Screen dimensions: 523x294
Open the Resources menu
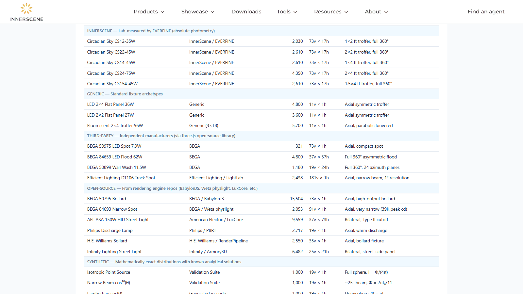tap(331, 12)
